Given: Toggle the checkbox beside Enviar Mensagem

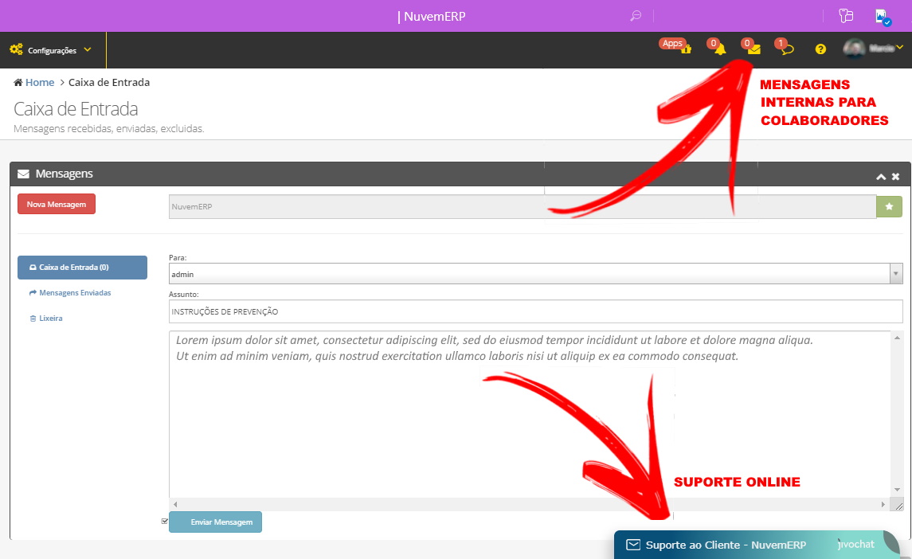Looking at the screenshot, I should point(165,522).
